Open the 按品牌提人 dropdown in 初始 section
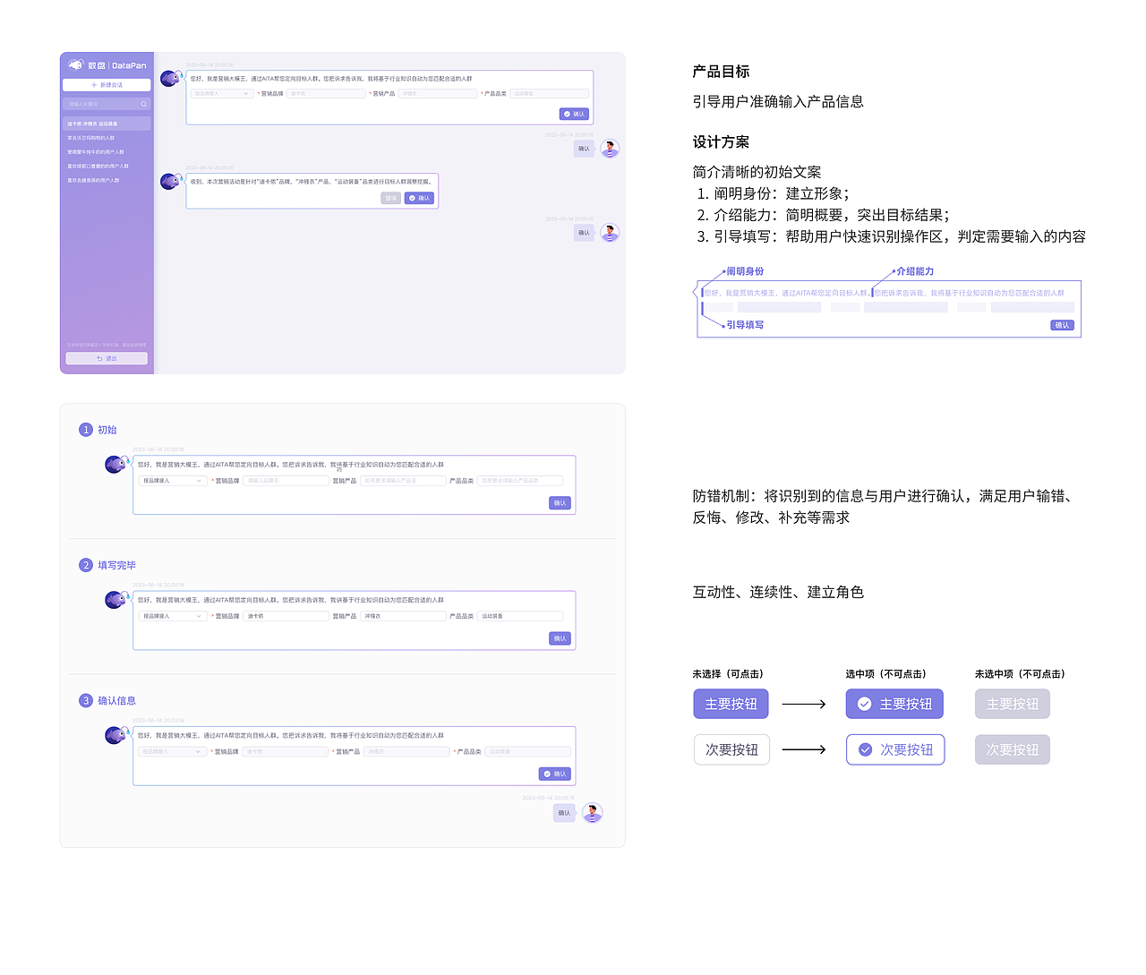This screenshot has height=975, width=1146. tap(173, 481)
